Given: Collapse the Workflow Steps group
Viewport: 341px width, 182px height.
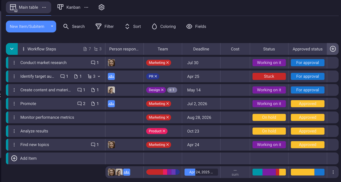Looking at the screenshot, I should coord(12,49).
